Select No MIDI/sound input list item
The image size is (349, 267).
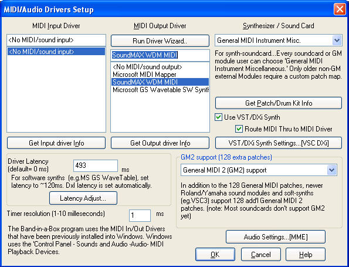click(x=56, y=52)
